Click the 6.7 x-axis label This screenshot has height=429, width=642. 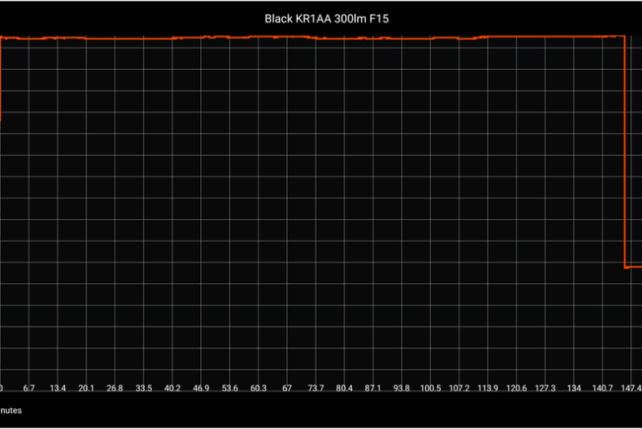(28, 388)
